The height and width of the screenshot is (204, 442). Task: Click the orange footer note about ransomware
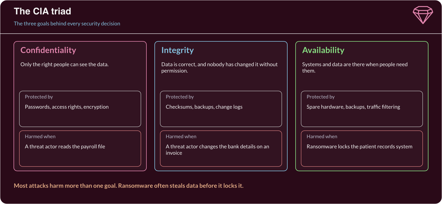tap(129, 186)
